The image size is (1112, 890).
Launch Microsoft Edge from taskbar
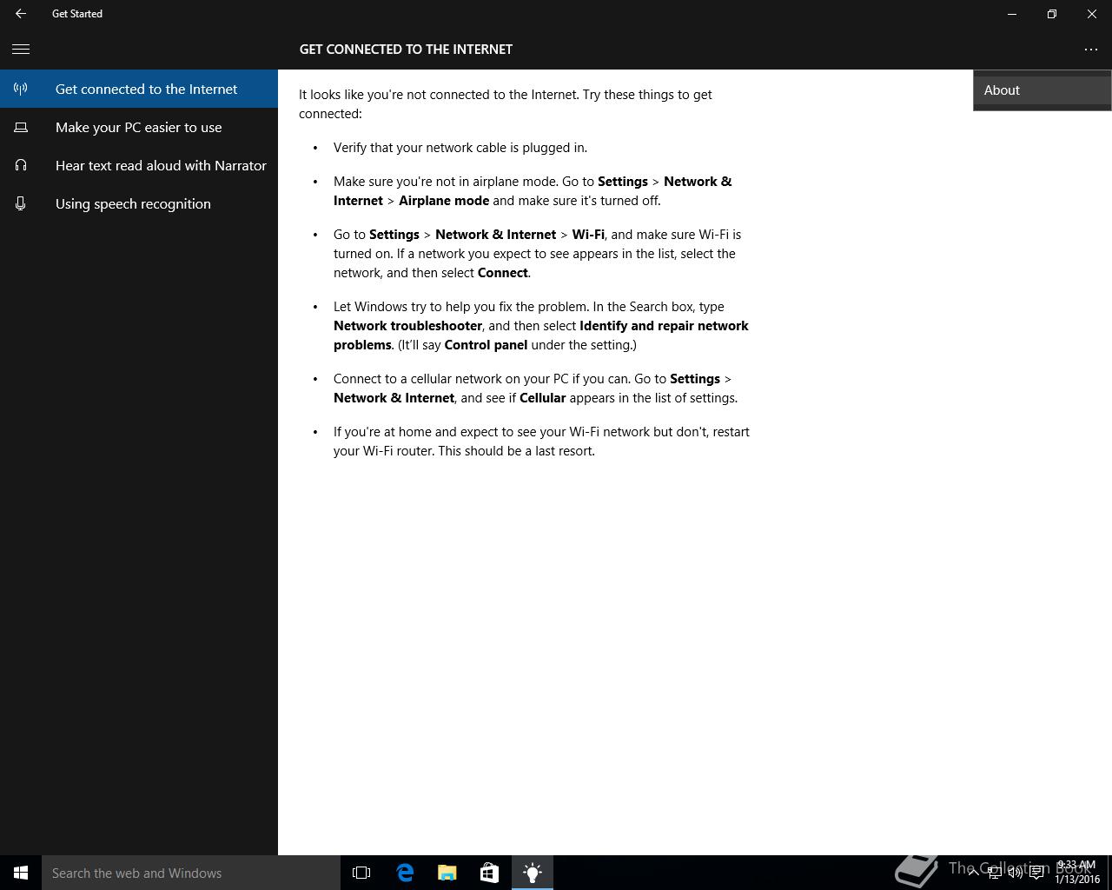pyautogui.click(x=405, y=873)
